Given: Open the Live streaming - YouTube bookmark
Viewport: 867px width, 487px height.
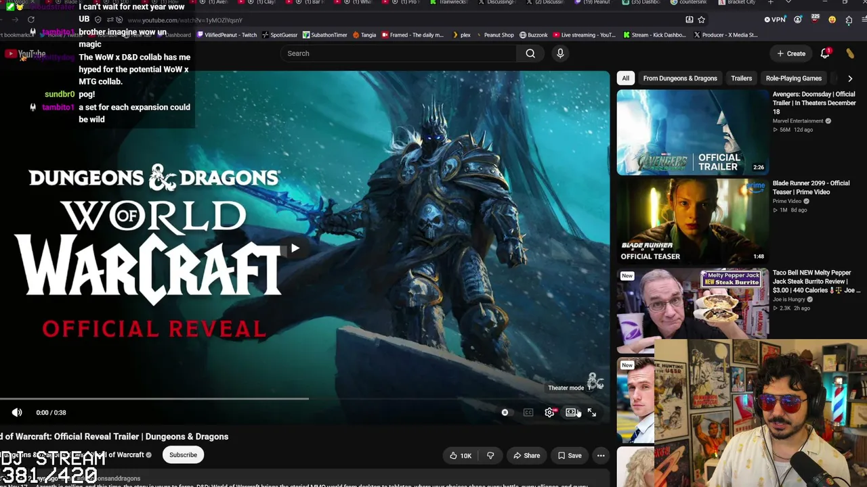Looking at the screenshot, I should click(x=585, y=35).
